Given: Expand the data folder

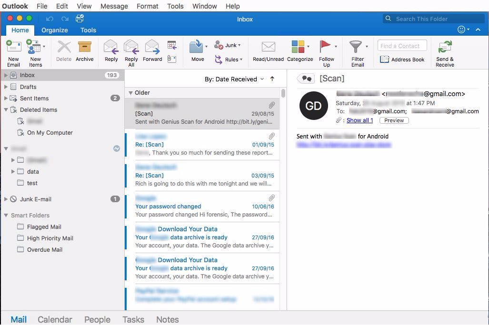Looking at the screenshot, I should point(13,171).
